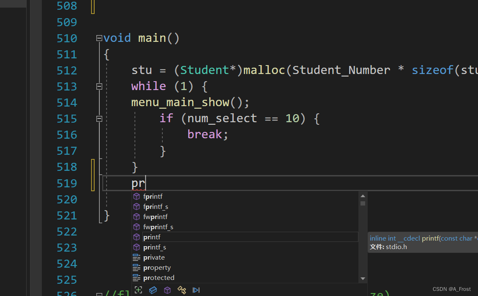The height and width of the screenshot is (296, 478).
Task: Click the keyword icon beside property
Action: click(136, 267)
